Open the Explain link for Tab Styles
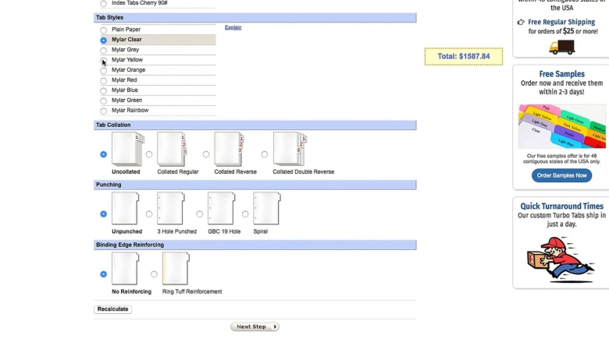Screen dimensions: 609x342 (x=233, y=27)
